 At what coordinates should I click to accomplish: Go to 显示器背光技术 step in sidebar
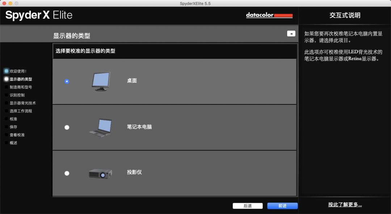click(x=22, y=103)
